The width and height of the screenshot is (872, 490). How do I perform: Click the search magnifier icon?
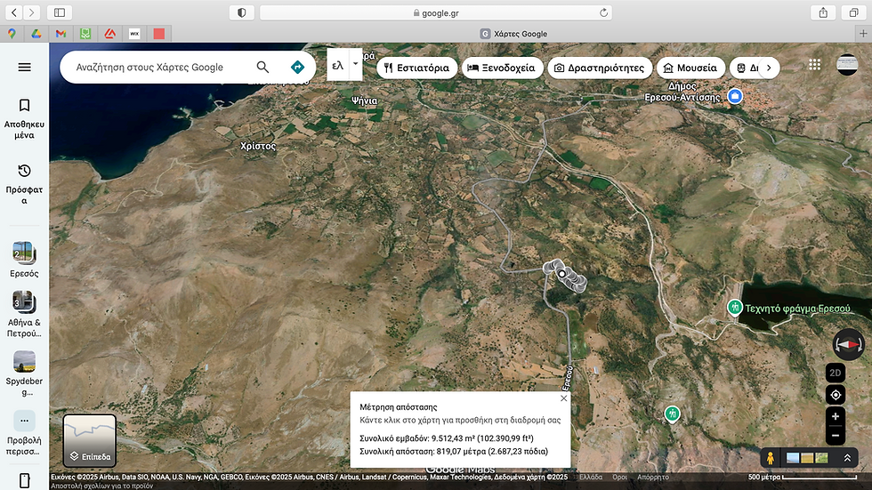262,68
